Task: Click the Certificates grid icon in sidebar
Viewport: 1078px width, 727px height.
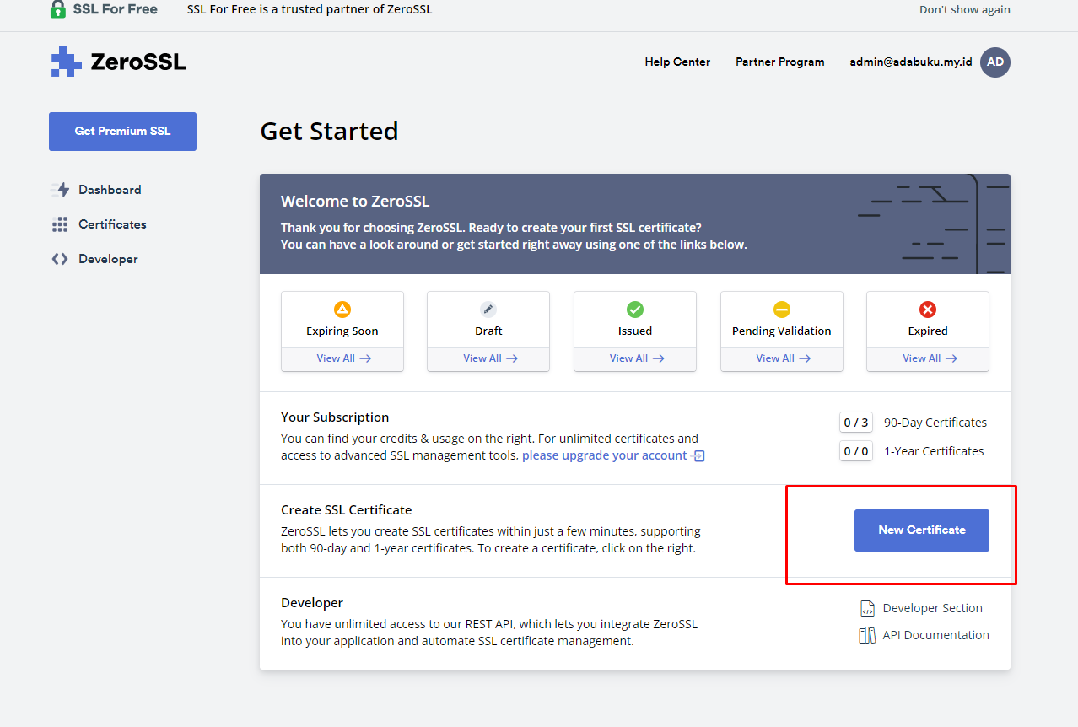Action: [x=60, y=224]
